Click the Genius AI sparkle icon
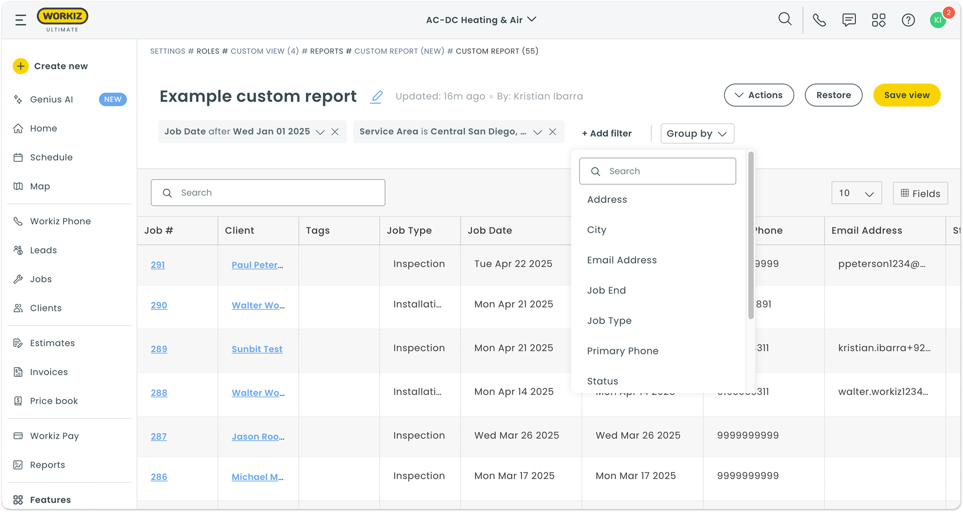 (18, 99)
